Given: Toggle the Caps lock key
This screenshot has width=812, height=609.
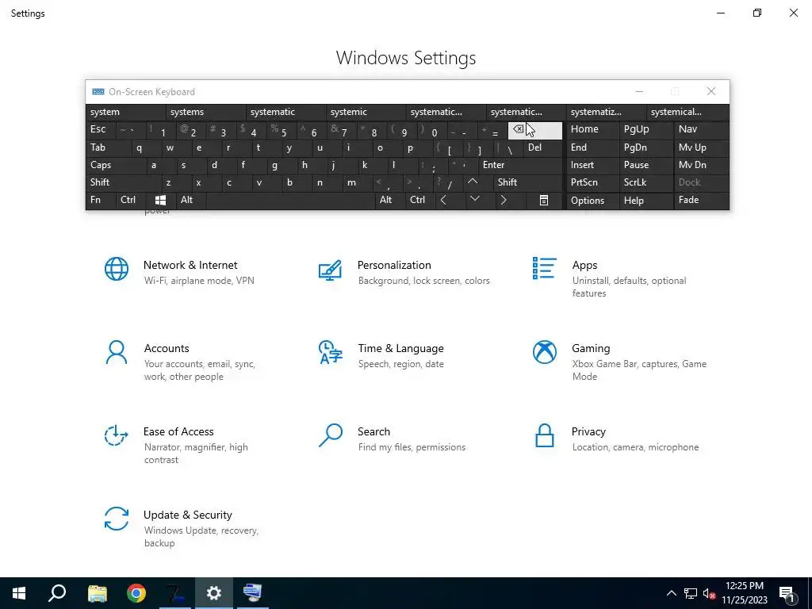Looking at the screenshot, I should tap(116, 165).
